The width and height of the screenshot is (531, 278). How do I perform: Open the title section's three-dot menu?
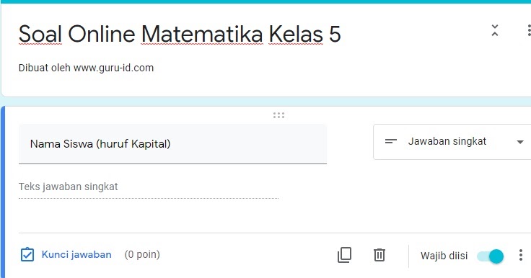click(x=529, y=30)
